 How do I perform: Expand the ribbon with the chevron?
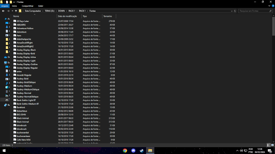click(x=269, y=6)
